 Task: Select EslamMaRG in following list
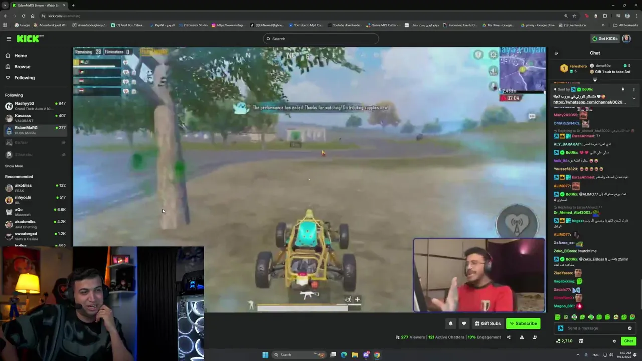click(x=35, y=130)
